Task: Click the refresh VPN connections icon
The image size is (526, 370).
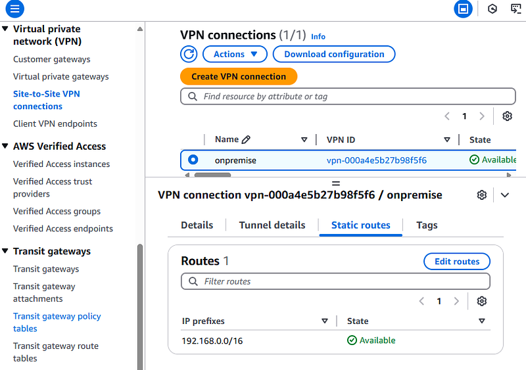Action: coord(189,54)
